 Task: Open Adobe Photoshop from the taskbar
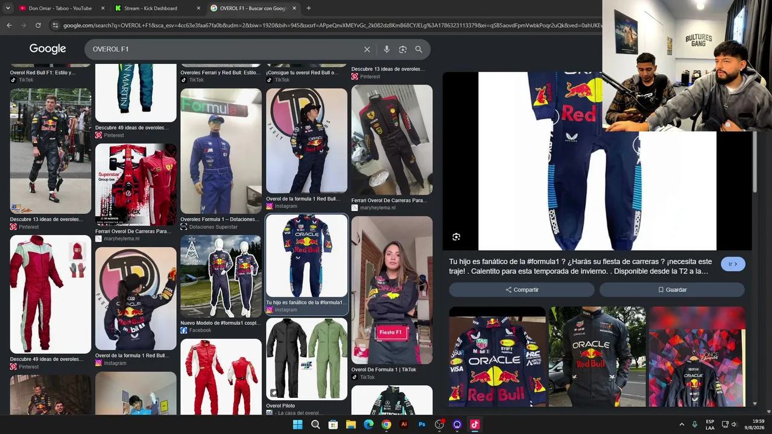tap(422, 424)
